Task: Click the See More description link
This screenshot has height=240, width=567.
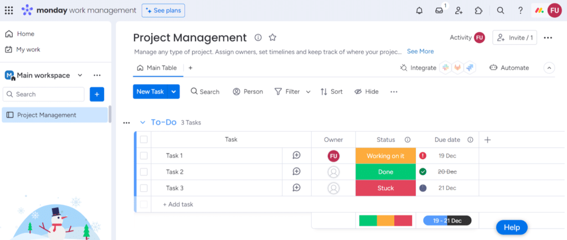Action: [x=420, y=52]
